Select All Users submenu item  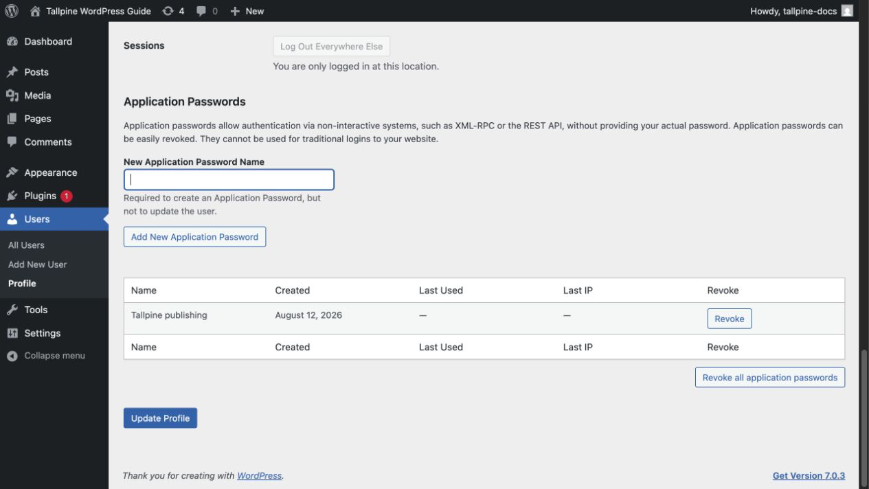26,245
